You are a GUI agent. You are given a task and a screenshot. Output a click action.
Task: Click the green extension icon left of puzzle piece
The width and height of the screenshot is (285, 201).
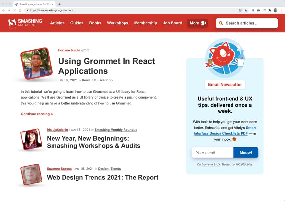[x=265, y=10]
